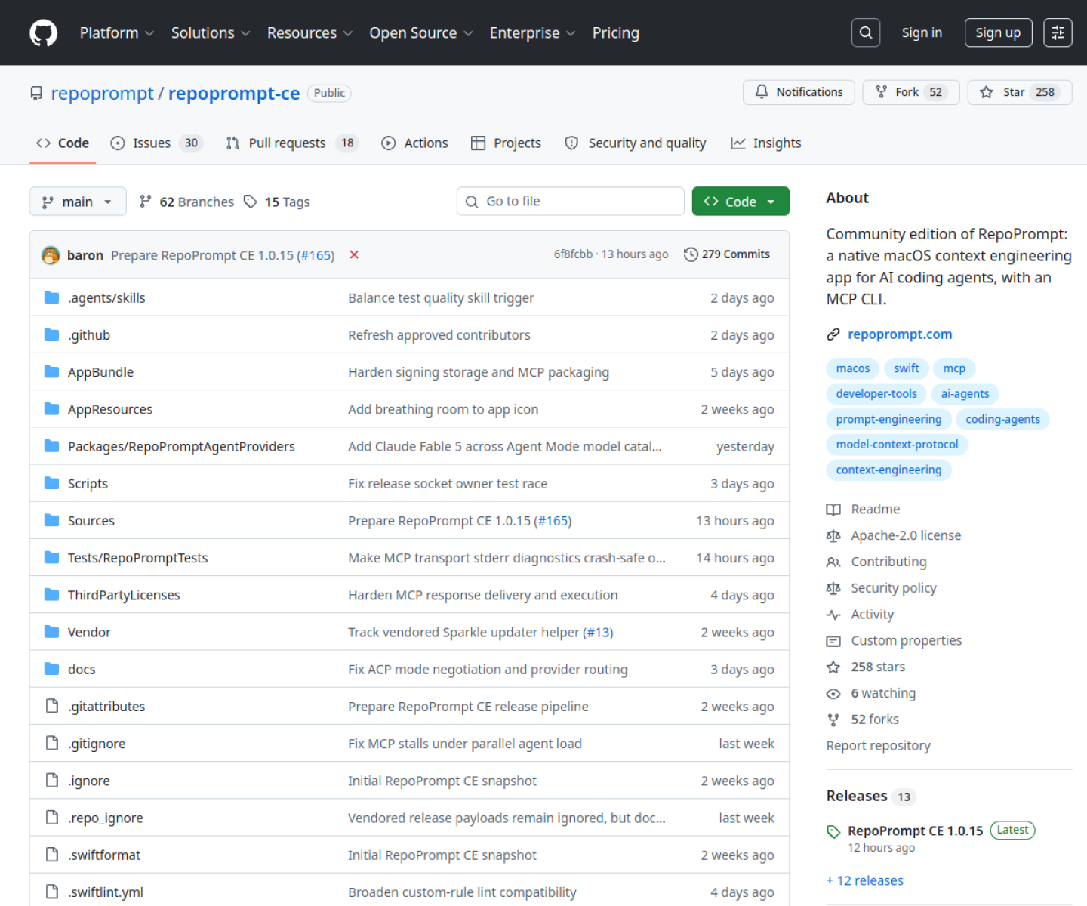Click the pulse icon beside Activity
The width and height of the screenshot is (1087, 906).
(x=833, y=615)
